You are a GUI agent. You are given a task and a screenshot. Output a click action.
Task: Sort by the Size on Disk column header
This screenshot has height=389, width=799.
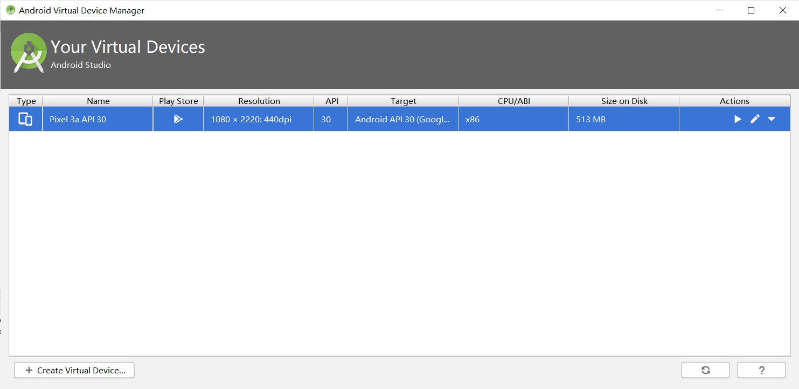(624, 101)
